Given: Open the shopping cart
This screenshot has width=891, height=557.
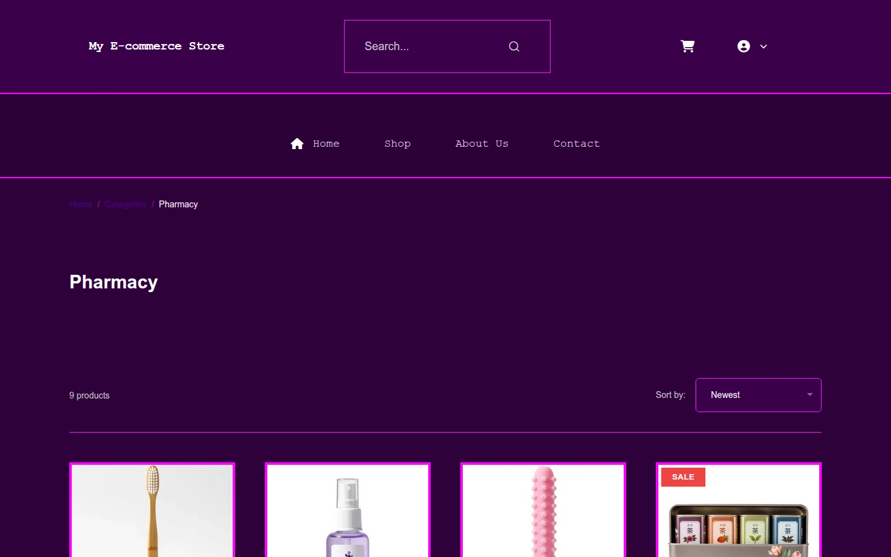Looking at the screenshot, I should tap(687, 46).
